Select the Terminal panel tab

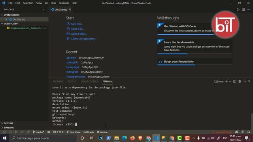[x=108, y=82]
